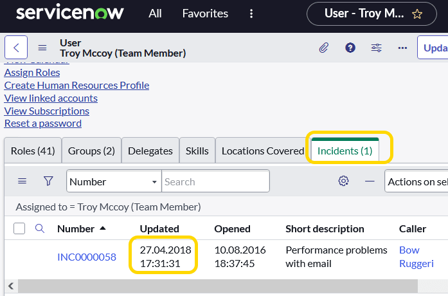Click the Updated value 27.04.2018 17:31:31

coord(165,257)
